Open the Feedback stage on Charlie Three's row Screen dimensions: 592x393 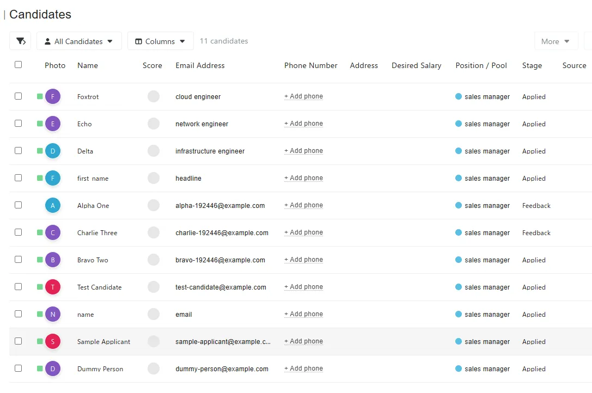536,232
